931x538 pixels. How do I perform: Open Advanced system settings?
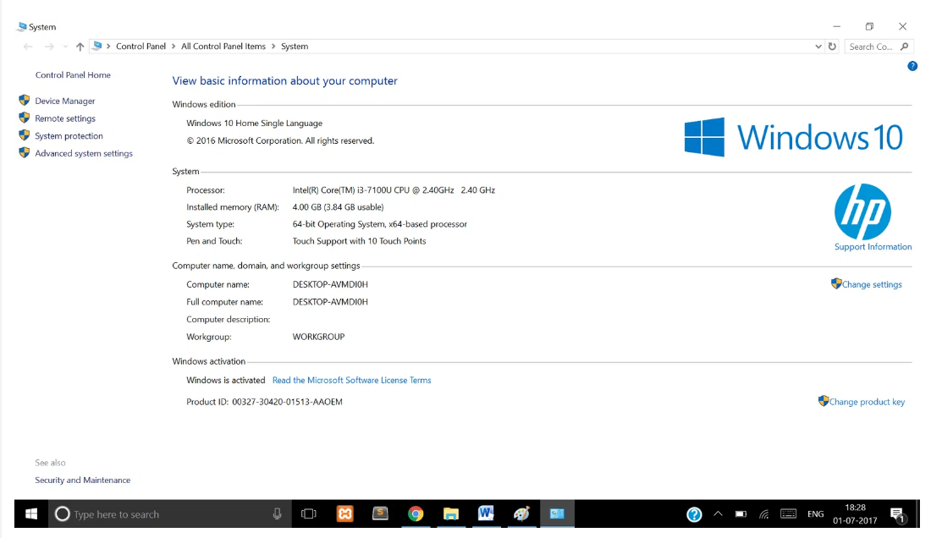click(83, 153)
